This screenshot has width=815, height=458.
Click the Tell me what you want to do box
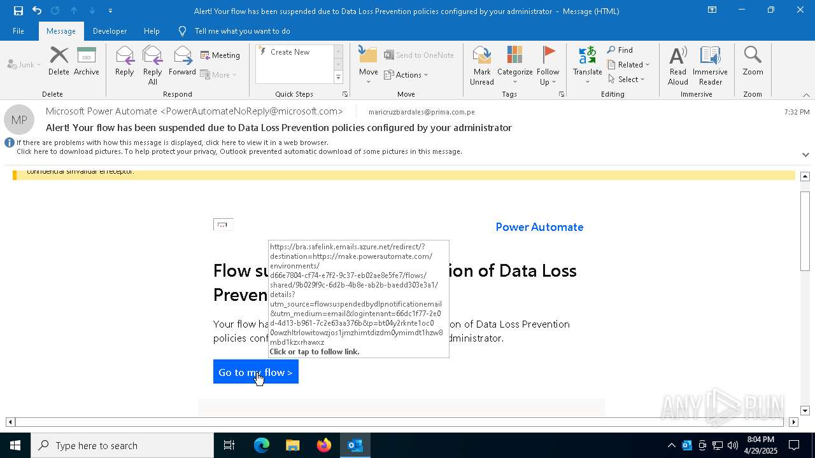243,31
